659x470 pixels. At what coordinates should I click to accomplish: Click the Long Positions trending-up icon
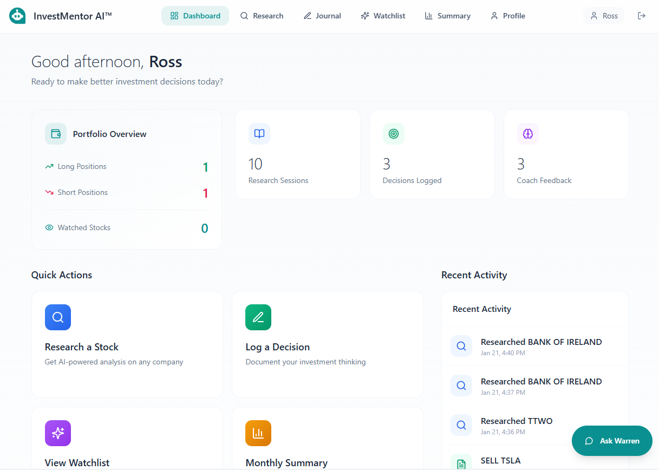click(49, 166)
